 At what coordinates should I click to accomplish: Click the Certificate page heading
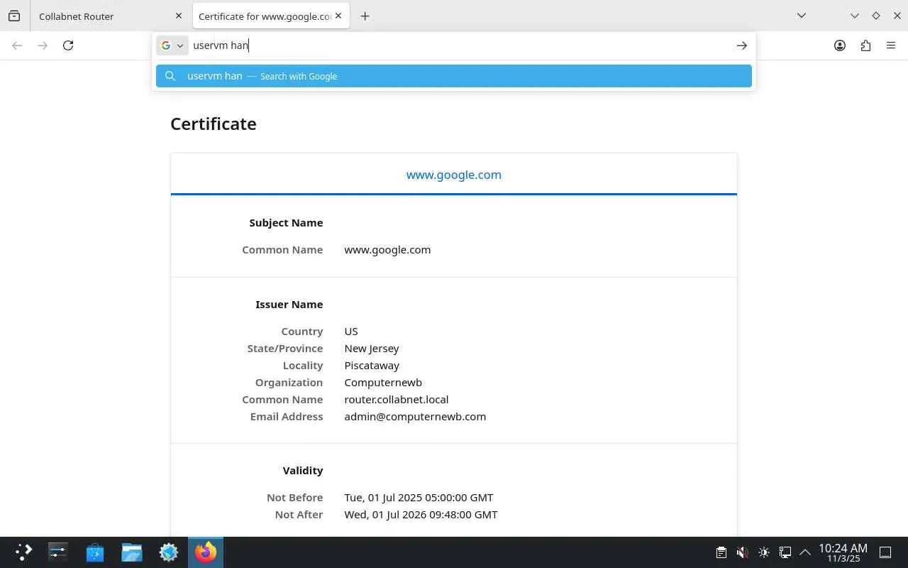[x=214, y=124]
